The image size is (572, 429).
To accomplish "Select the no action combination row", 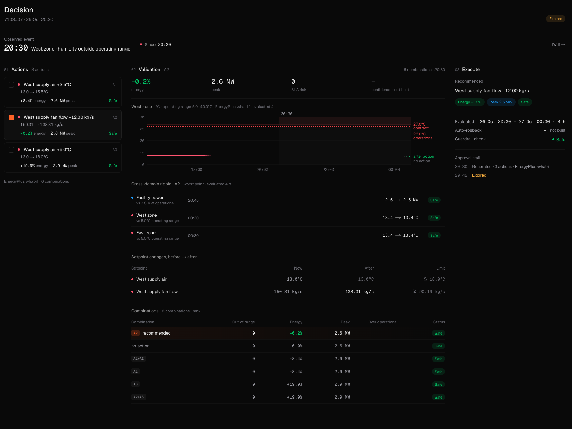I will coord(288,346).
